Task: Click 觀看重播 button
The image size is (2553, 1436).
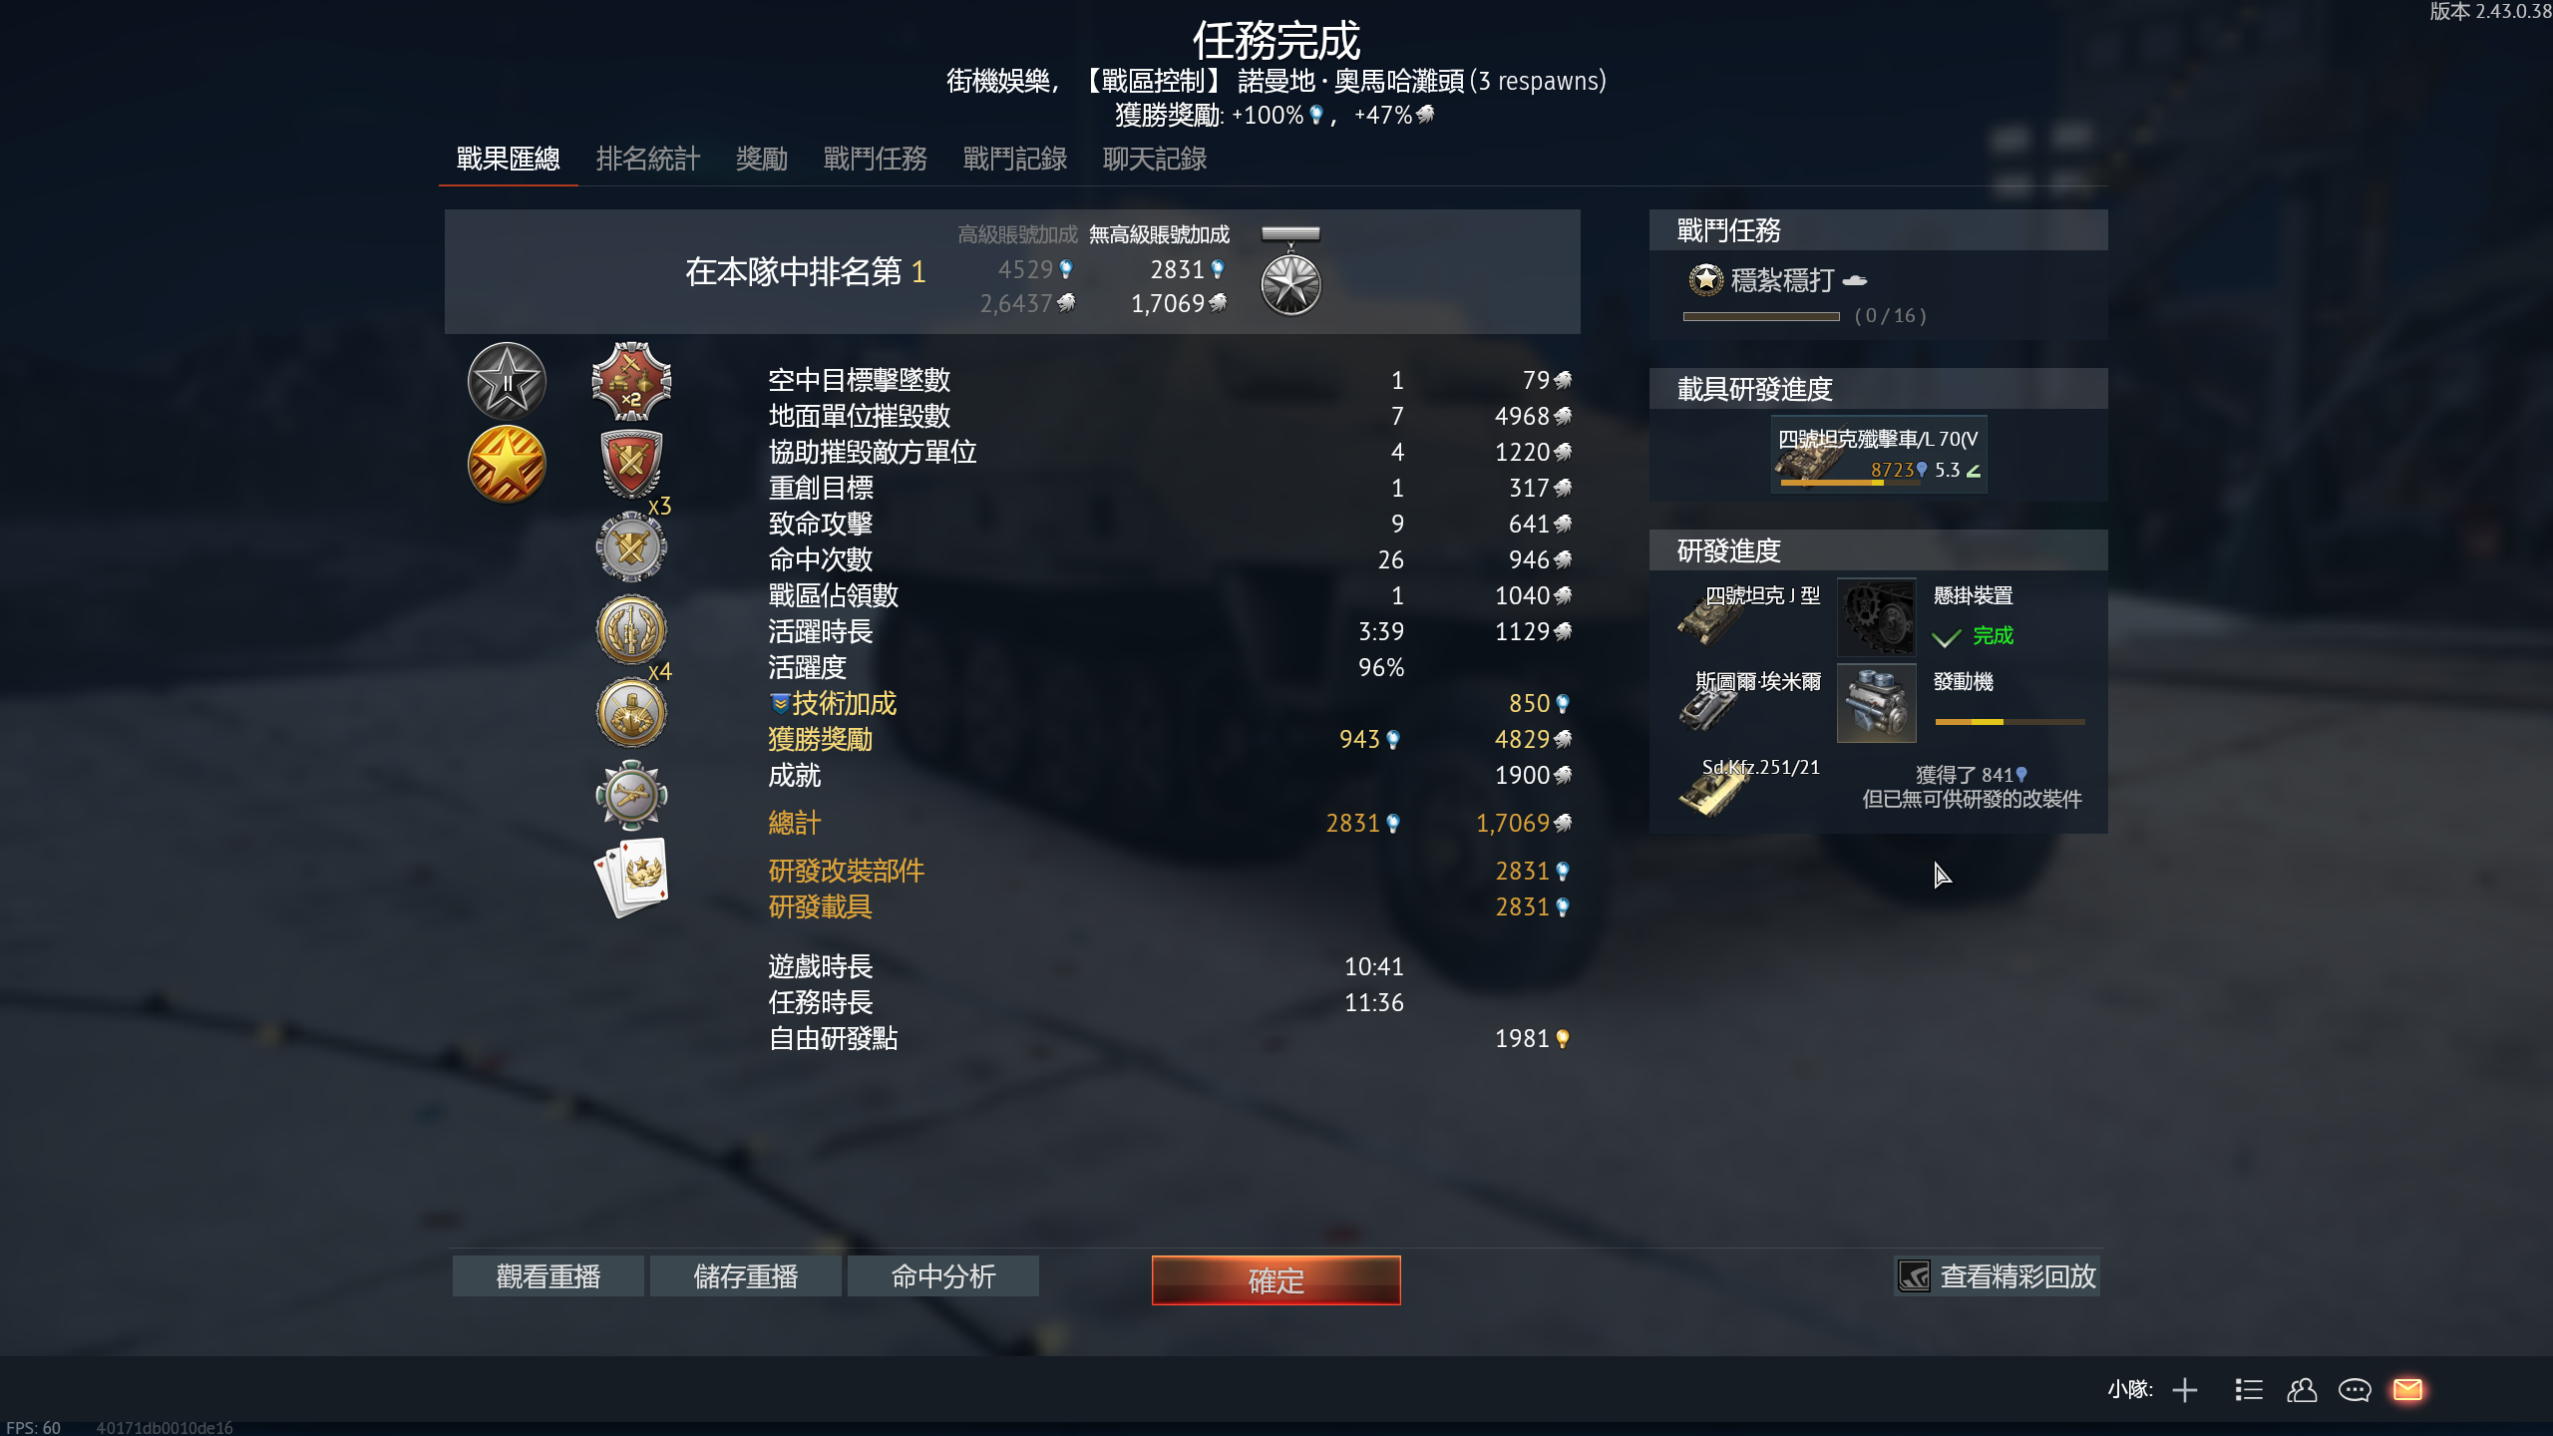Action: point(548,1276)
